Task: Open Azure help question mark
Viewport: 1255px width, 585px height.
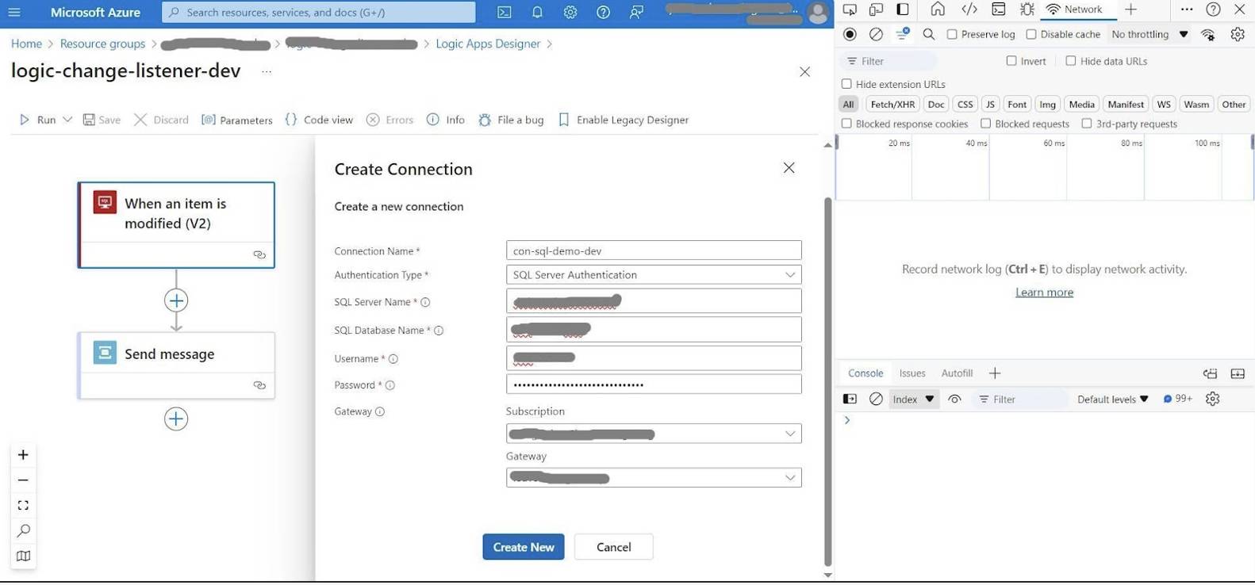Action: 603,12
